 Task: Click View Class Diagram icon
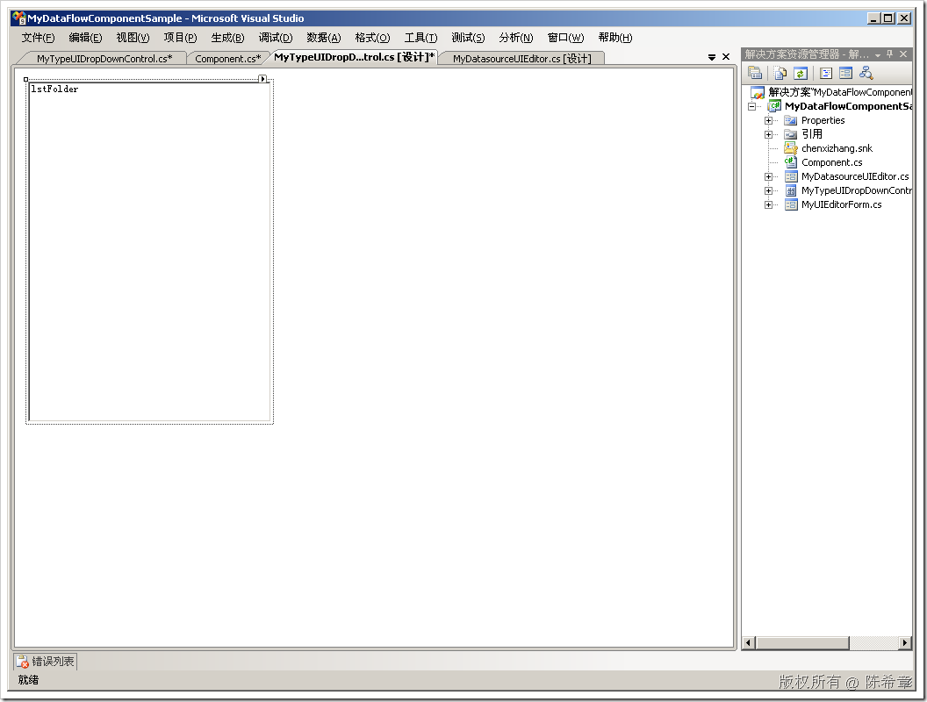point(866,74)
